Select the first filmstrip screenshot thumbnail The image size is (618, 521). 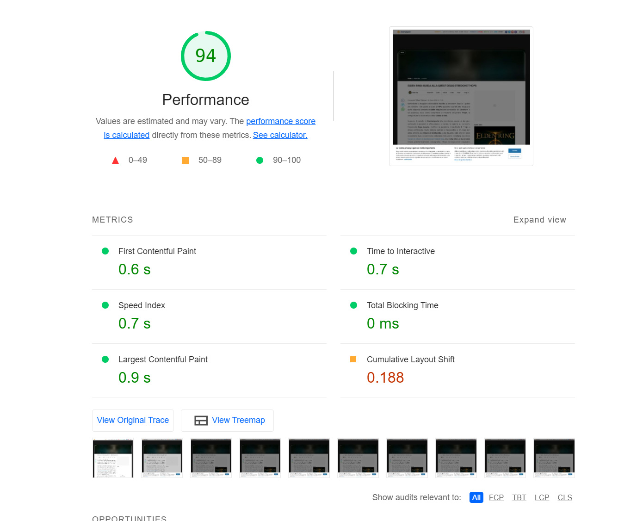coord(113,458)
